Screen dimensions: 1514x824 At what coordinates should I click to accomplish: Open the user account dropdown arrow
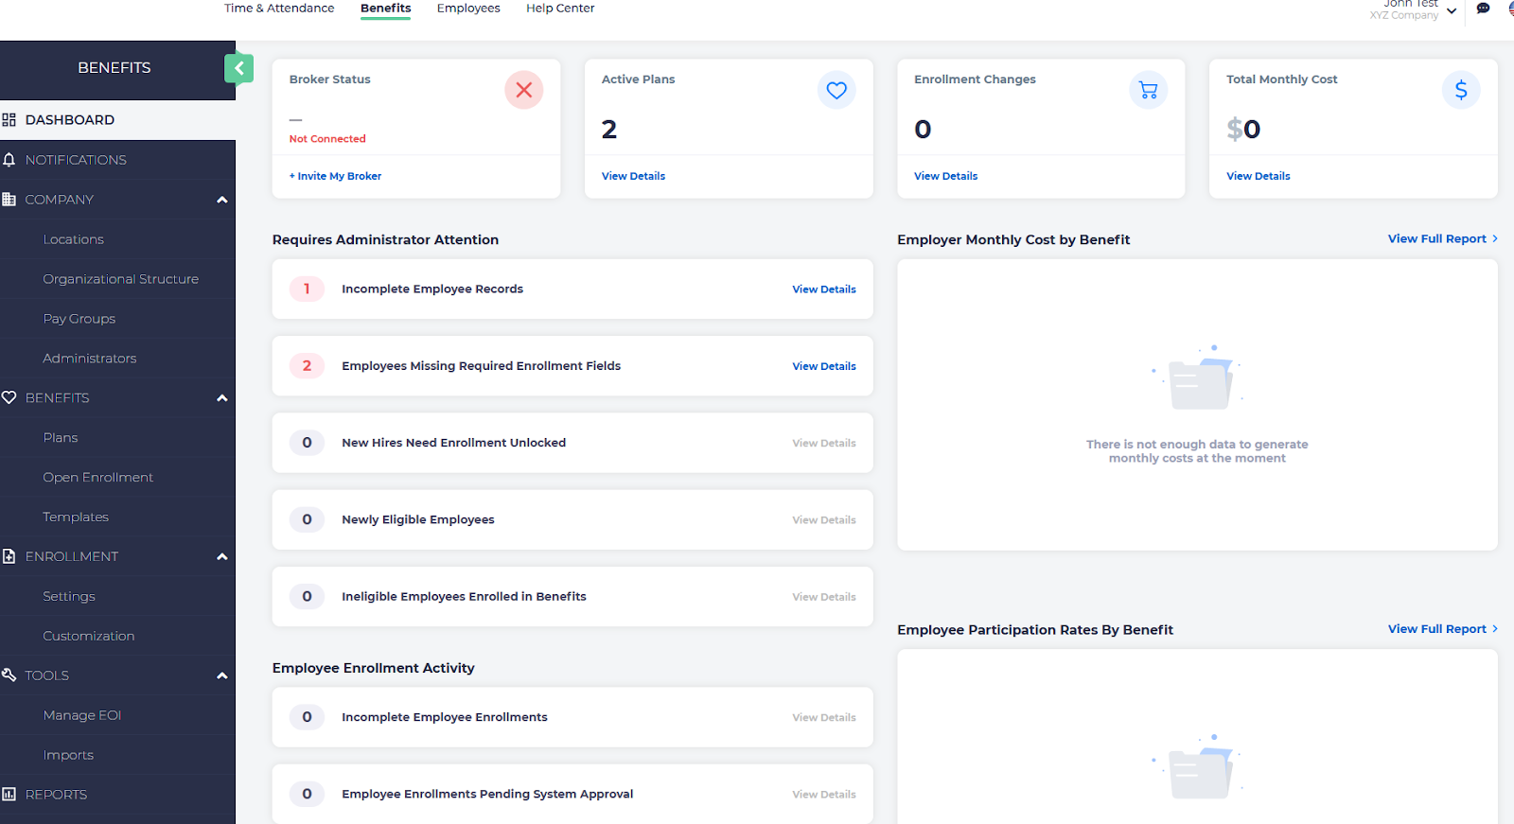point(1452,11)
